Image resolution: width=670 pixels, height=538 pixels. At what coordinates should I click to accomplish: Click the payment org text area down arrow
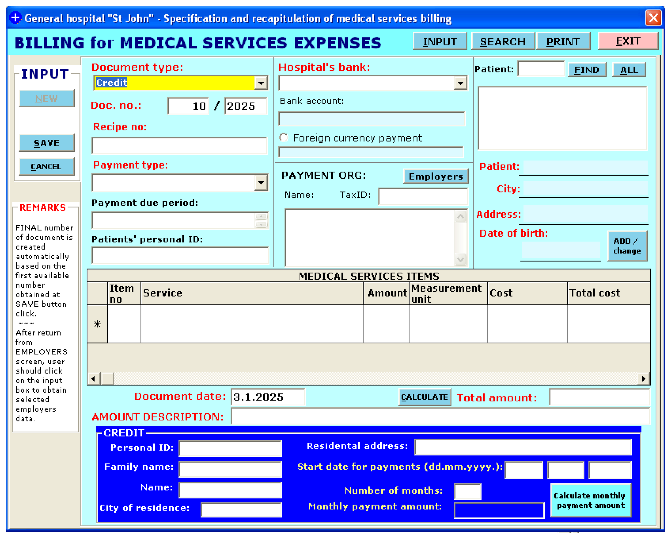(461, 259)
